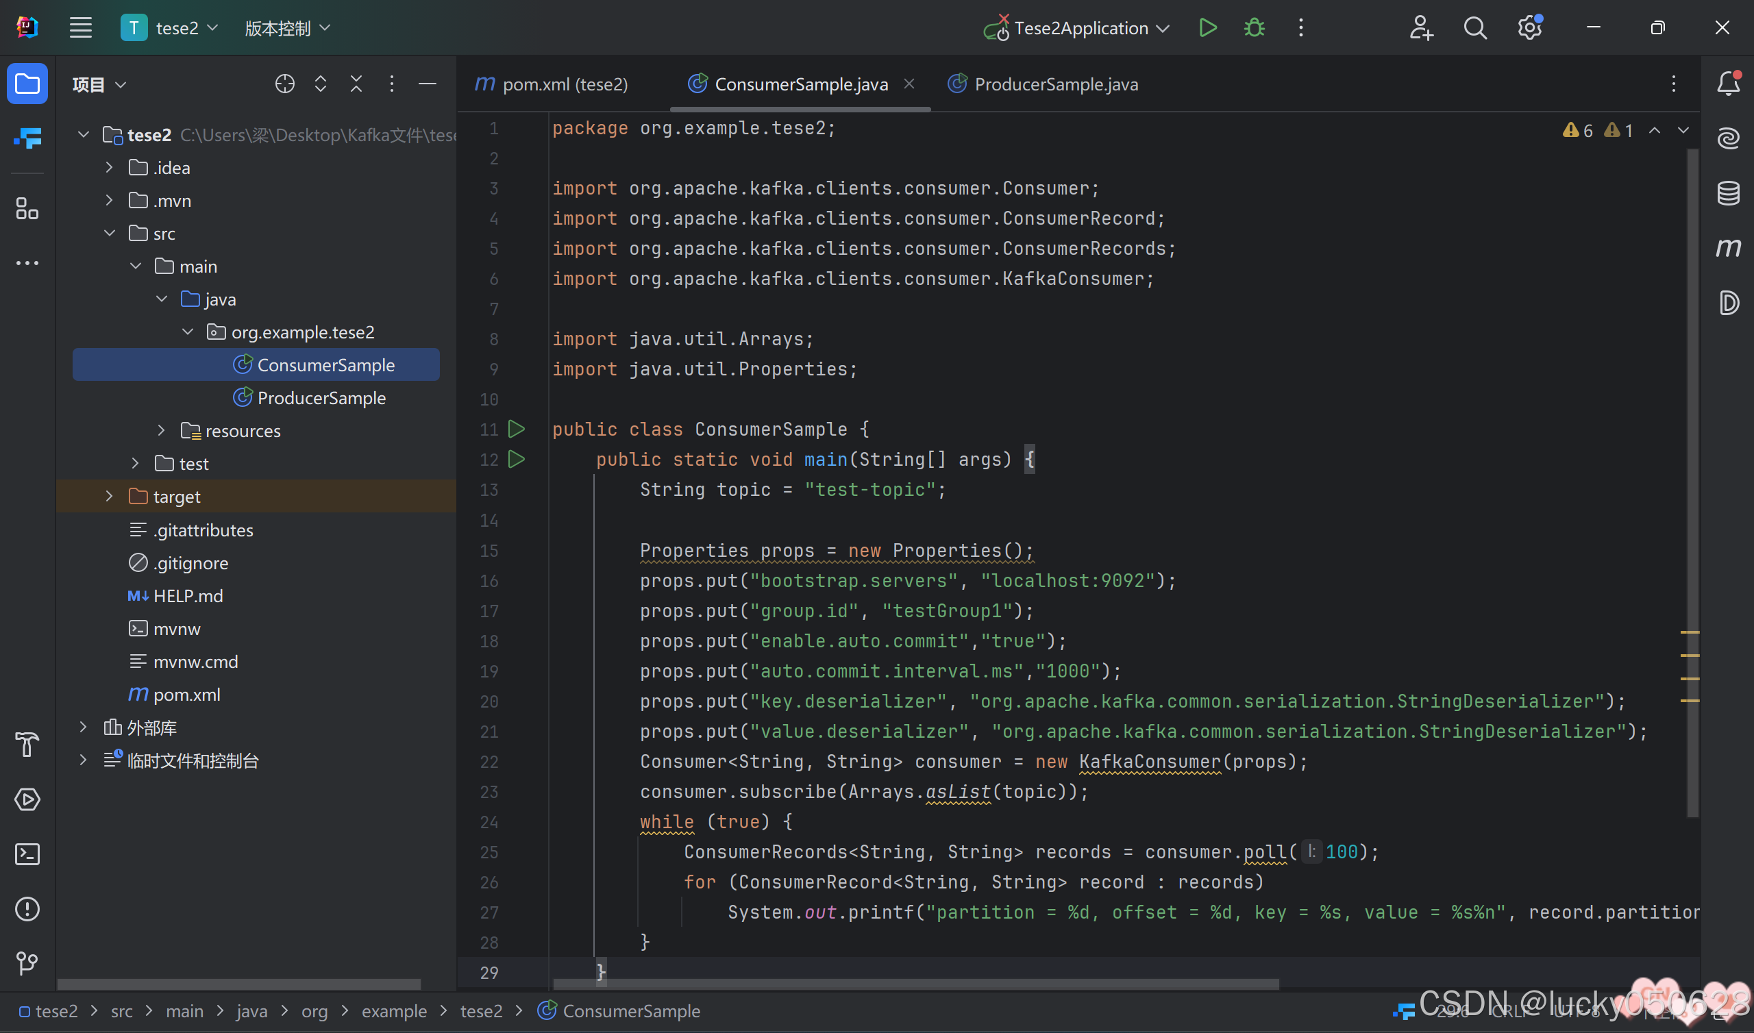Click the Notifications bell icon

pos(1728,84)
